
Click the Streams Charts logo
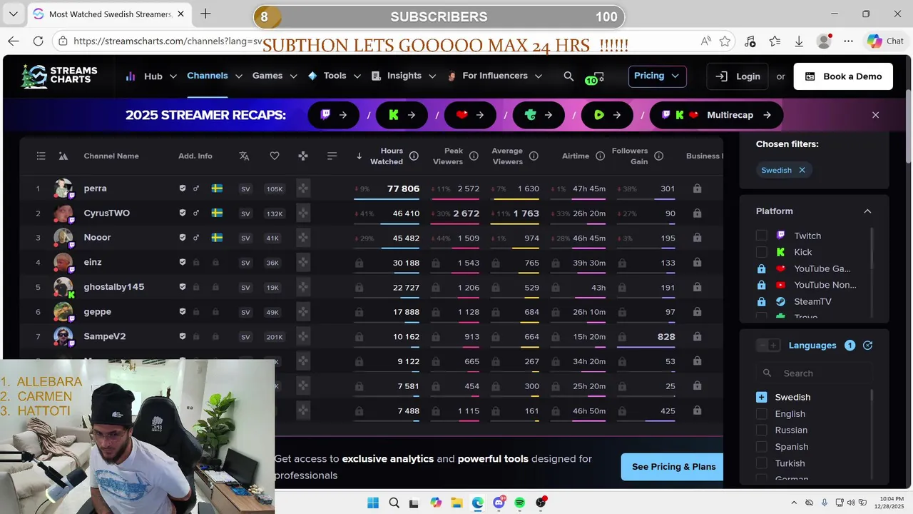pyautogui.click(x=59, y=75)
